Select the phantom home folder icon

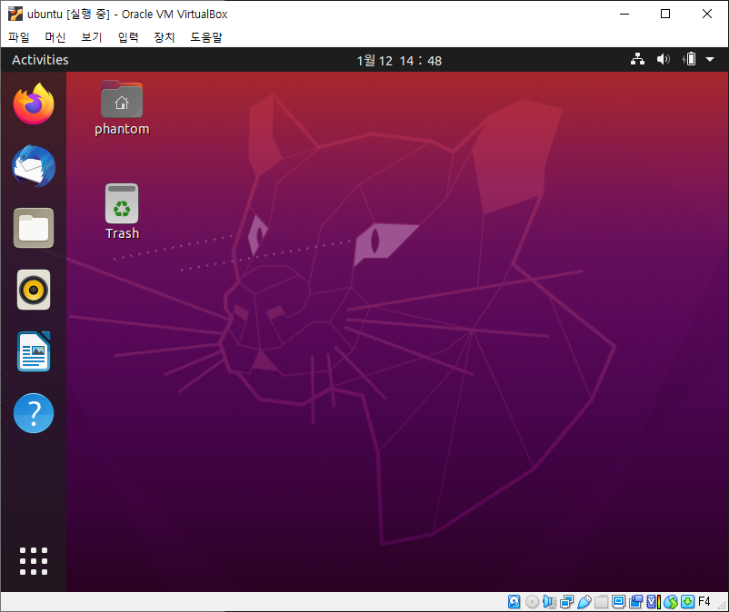coord(122,108)
